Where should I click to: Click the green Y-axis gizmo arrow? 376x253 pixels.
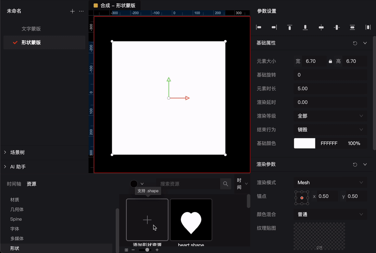(x=169, y=79)
